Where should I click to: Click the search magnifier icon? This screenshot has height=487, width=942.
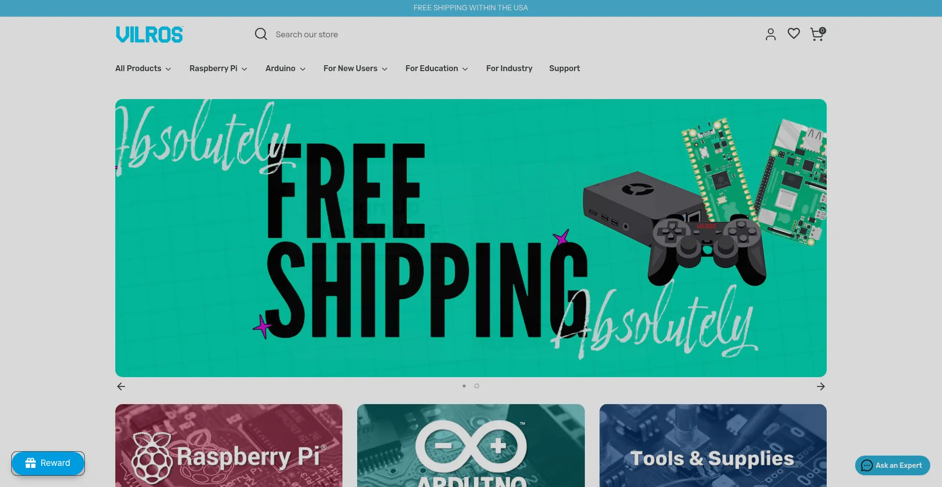pyautogui.click(x=261, y=34)
